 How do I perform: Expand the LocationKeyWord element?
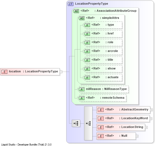click(151, 119)
